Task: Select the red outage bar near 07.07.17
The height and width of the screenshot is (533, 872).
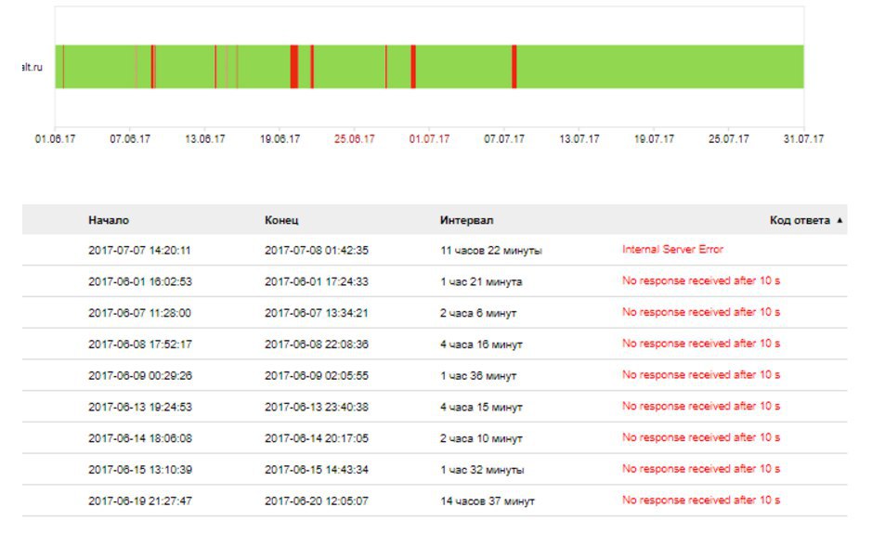Action: point(514,67)
